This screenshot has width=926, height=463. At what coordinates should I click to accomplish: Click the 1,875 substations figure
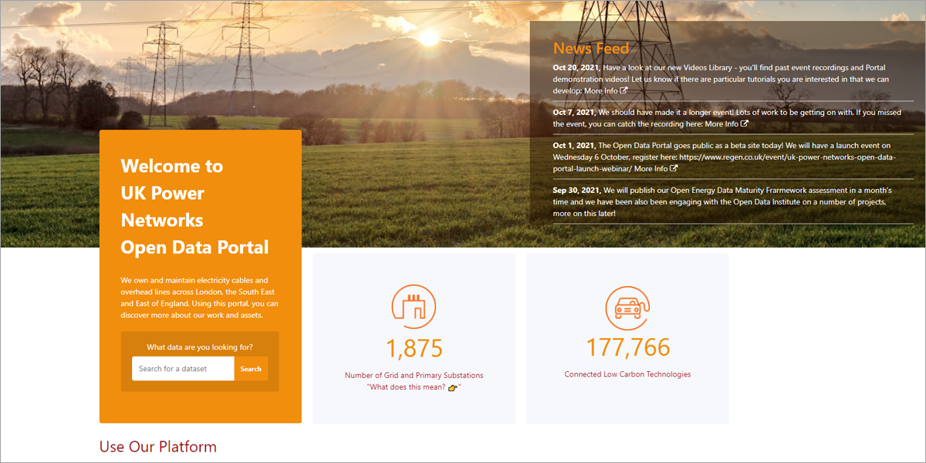[414, 348]
